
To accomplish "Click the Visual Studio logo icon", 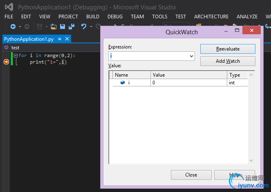I will 9,7.
